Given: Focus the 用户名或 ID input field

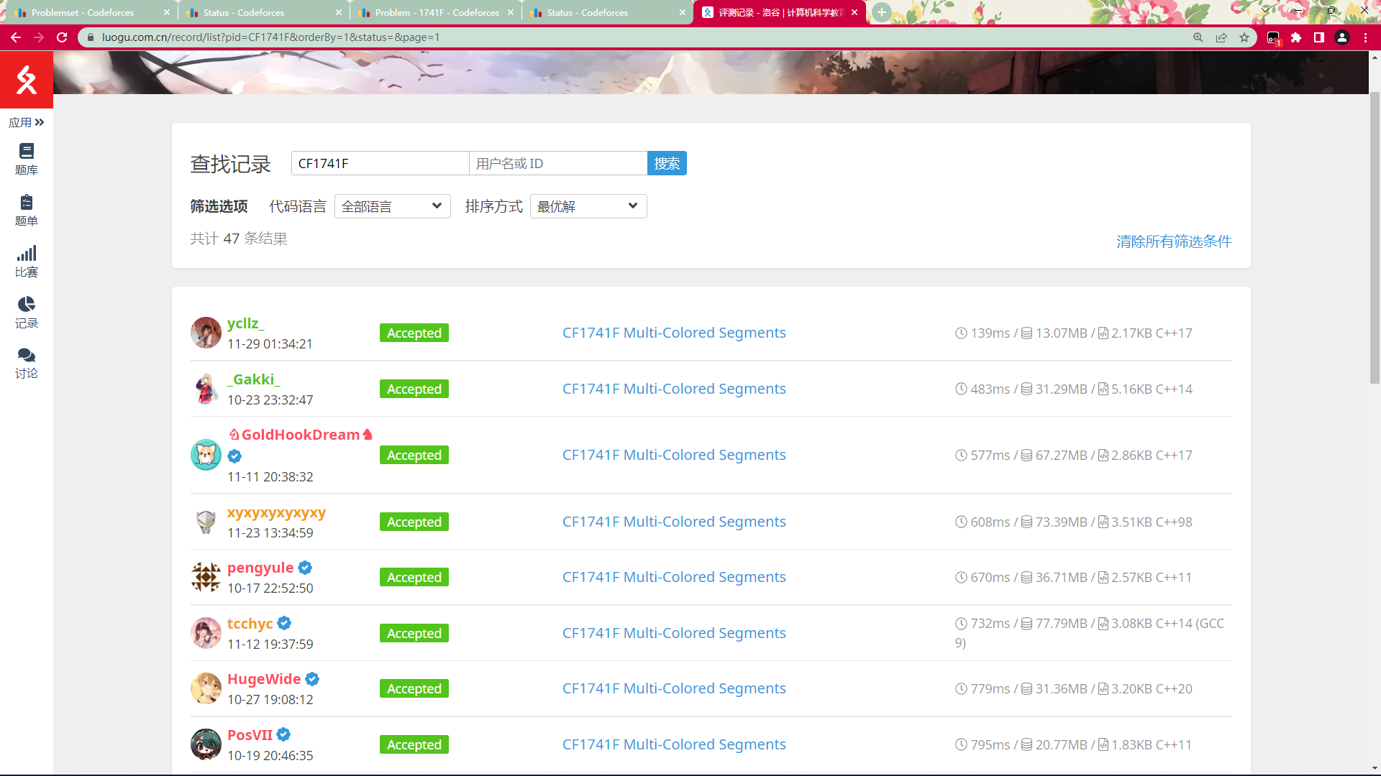Looking at the screenshot, I should (x=557, y=163).
